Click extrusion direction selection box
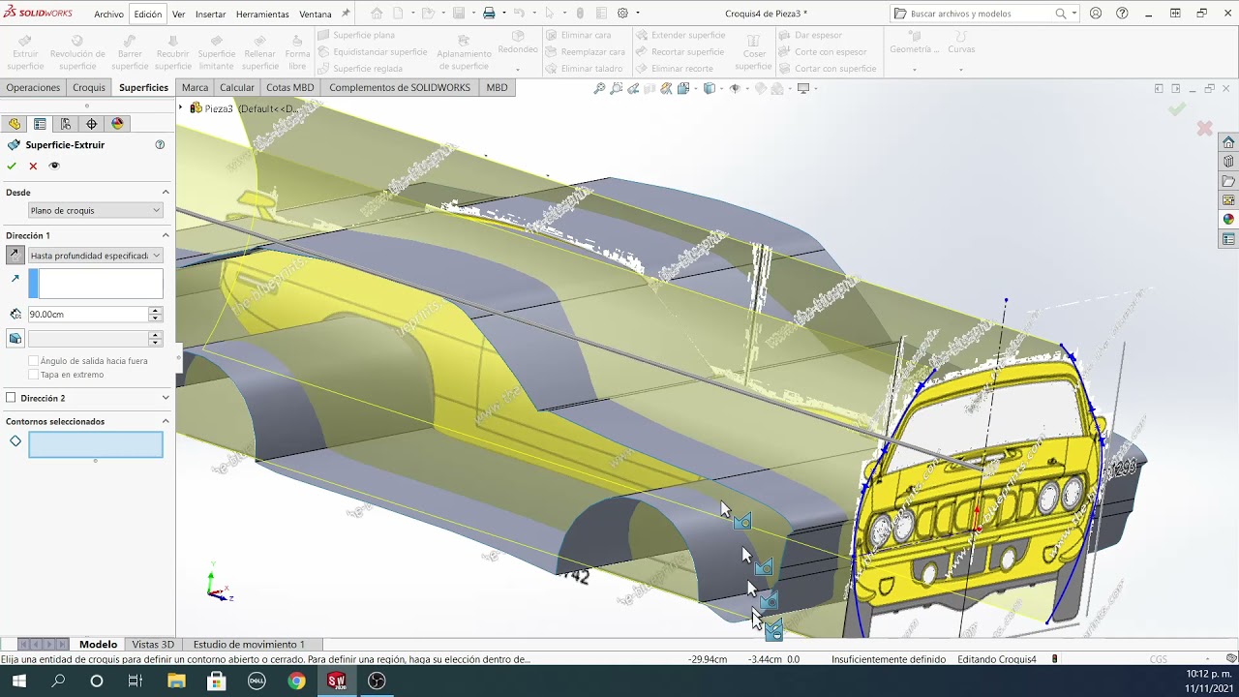The width and height of the screenshot is (1239, 697). point(96,283)
